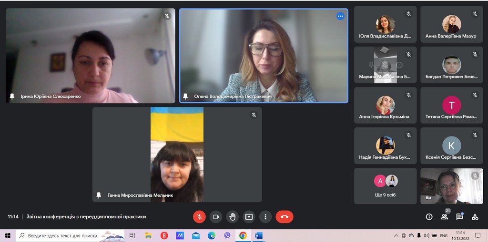Open options on Олена Володимирівна's tile
This screenshot has height=242, width=488.
(340, 16)
